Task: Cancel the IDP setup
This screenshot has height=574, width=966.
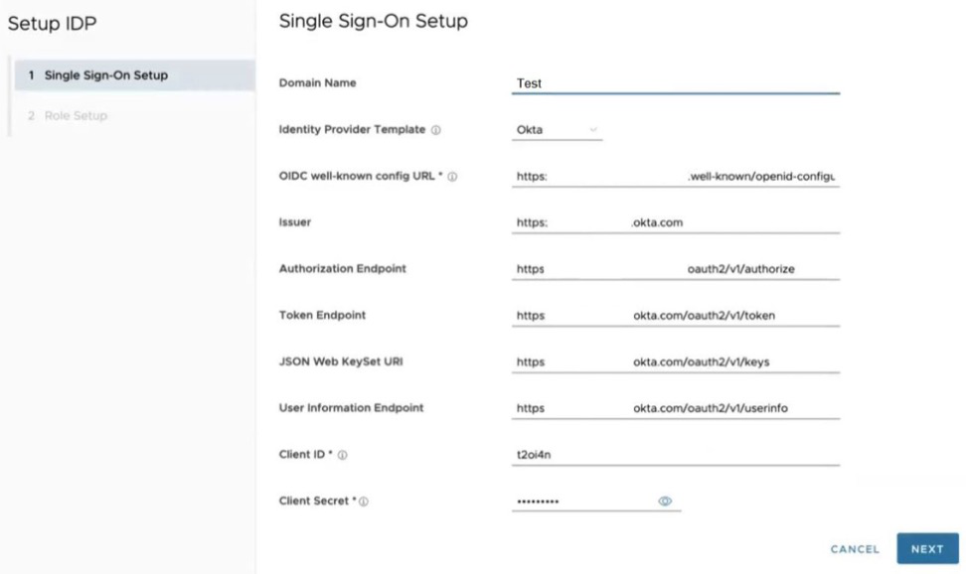Action: 855,549
